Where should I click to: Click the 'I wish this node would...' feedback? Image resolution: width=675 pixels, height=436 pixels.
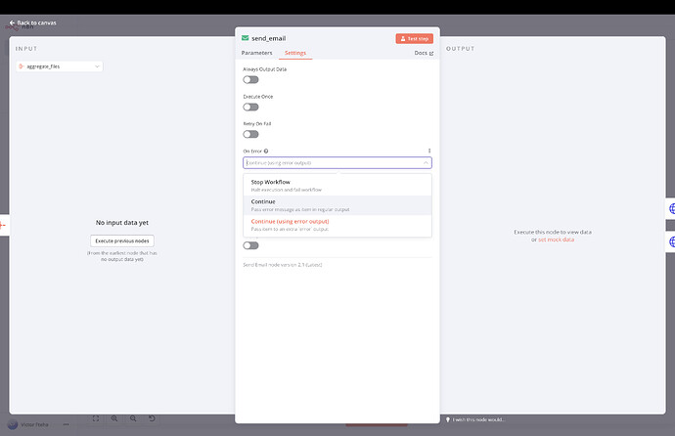(x=478, y=419)
